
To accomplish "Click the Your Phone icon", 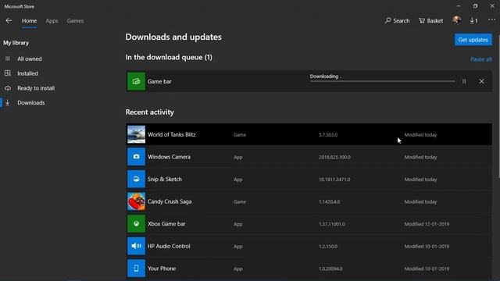I will tap(136, 269).
